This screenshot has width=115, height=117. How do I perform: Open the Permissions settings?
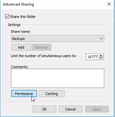click(24, 93)
